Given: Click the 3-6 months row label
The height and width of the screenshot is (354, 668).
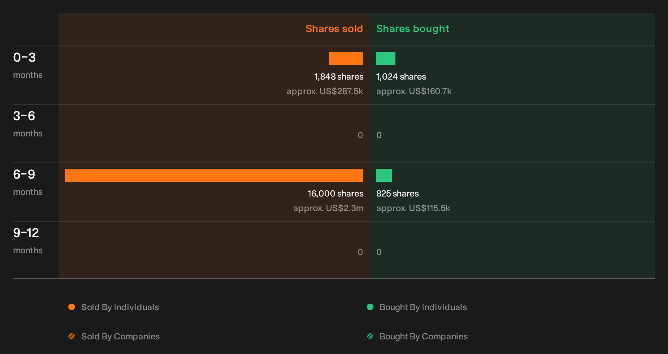Looking at the screenshot, I should (28, 124).
